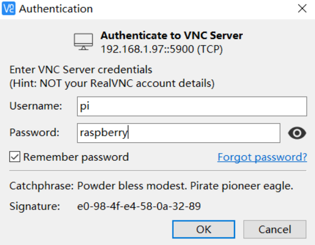Click the Cancel button
Viewport: 315px width, 245px height.
(x=274, y=229)
